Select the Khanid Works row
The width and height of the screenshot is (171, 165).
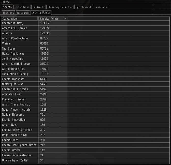point(85,150)
